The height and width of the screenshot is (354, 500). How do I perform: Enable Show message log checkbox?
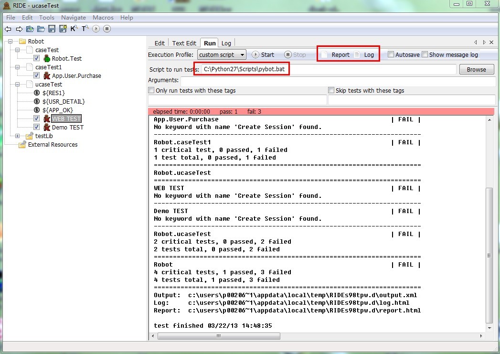tap(425, 54)
